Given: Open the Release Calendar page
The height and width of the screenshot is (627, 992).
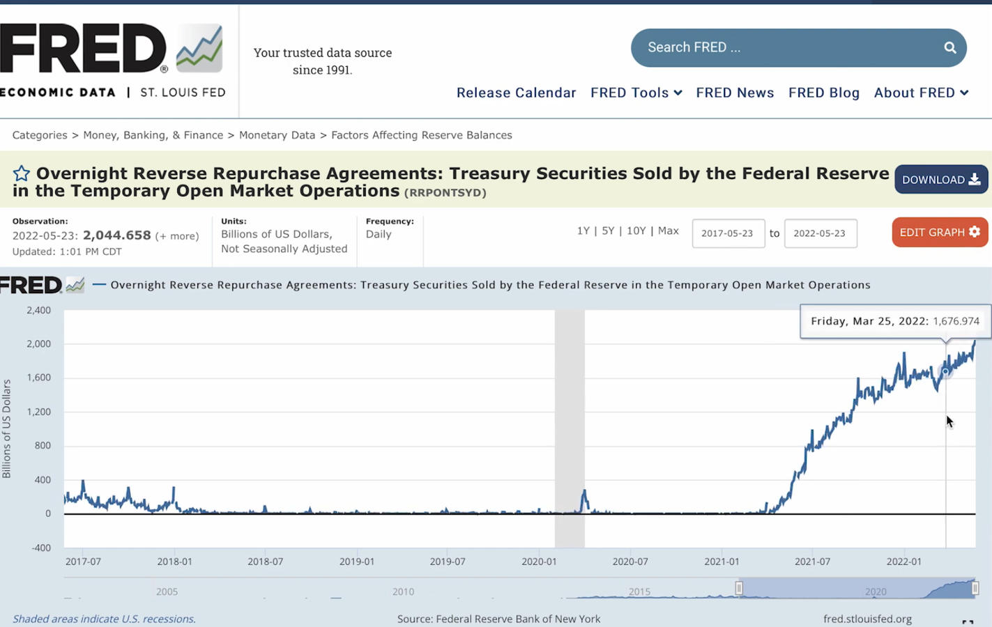Looking at the screenshot, I should click(516, 93).
